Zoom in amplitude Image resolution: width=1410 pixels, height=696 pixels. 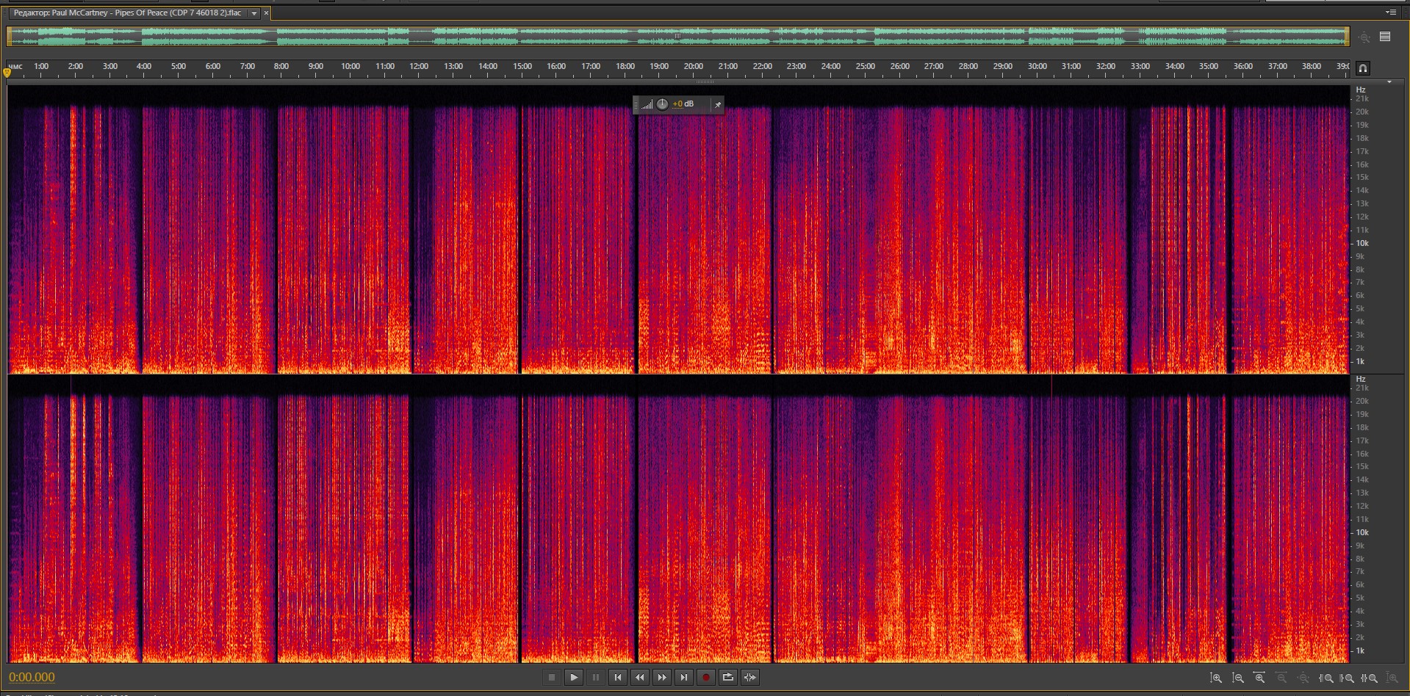click(x=1216, y=678)
